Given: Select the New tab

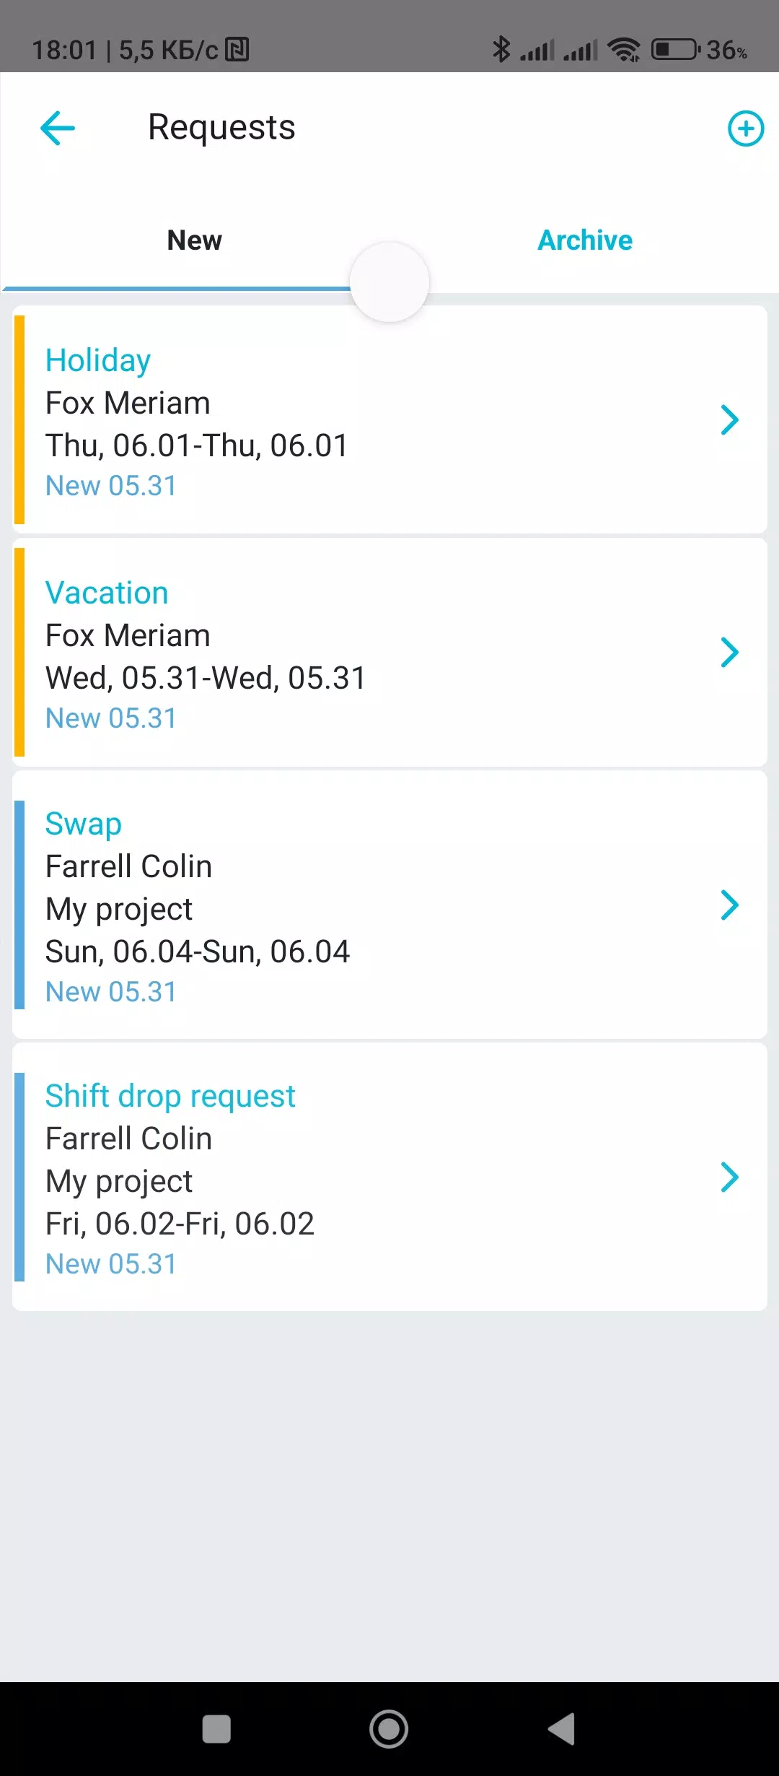Looking at the screenshot, I should (195, 240).
